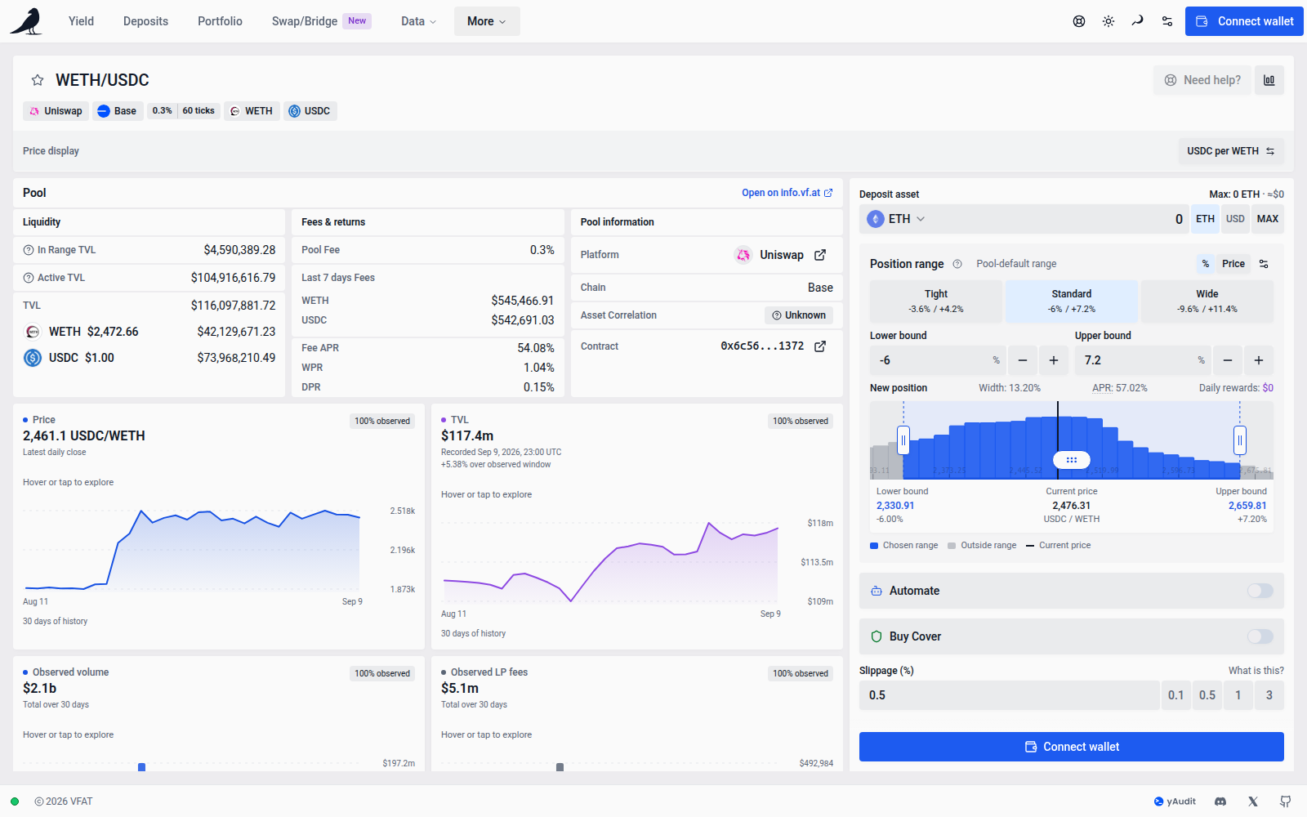Increase lower bound with plus button
Image resolution: width=1307 pixels, height=817 pixels.
pyautogui.click(x=1054, y=360)
